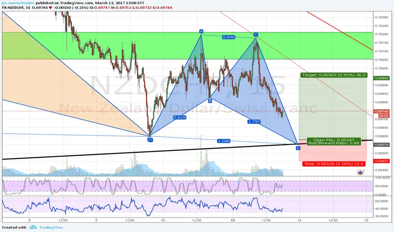Click the 08:05 countdown timer tag
The width and height of the screenshot is (394, 232).
384,116
